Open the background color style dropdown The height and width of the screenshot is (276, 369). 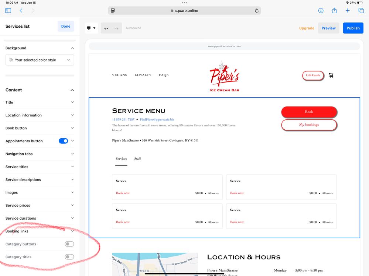(x=40, y=60)
